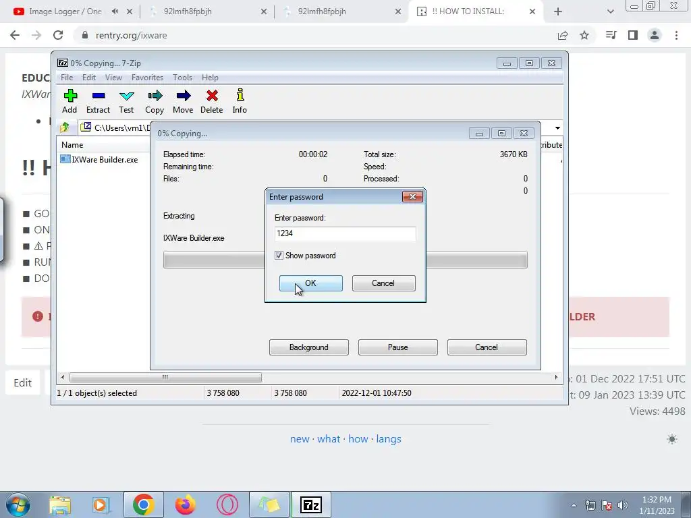Click the horizontal scrollbar thumb in 7-Zip
This screenshot has width=691, height=518.
tap(165, 378)
